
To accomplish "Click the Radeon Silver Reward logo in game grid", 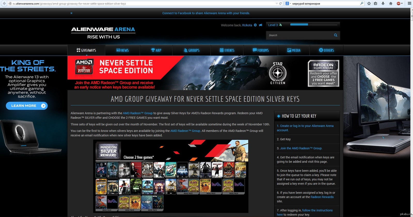I will point(108,151).
